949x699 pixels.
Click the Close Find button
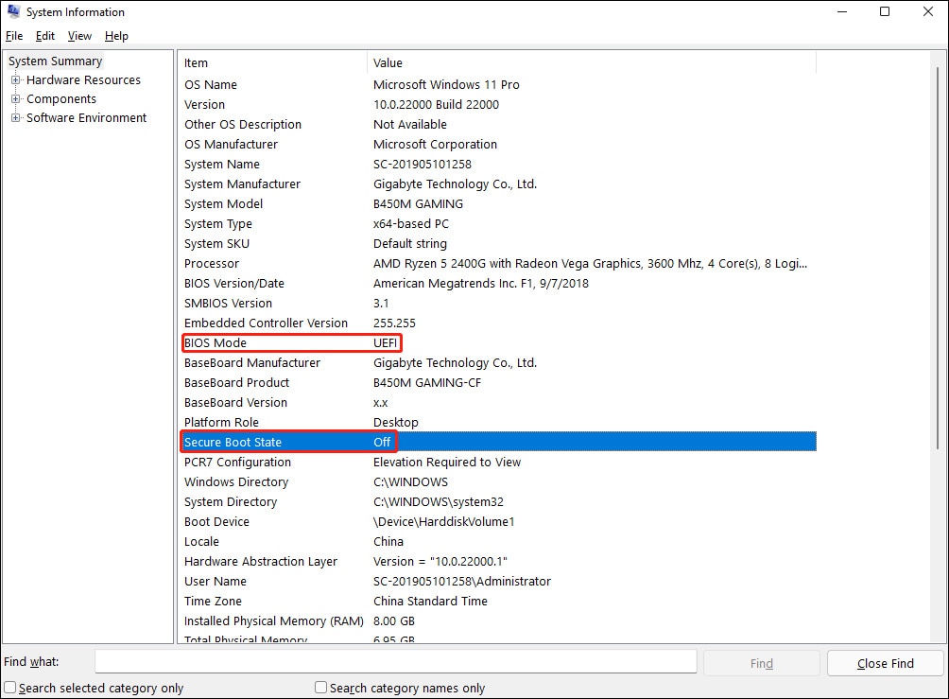[x=886, y=663]
